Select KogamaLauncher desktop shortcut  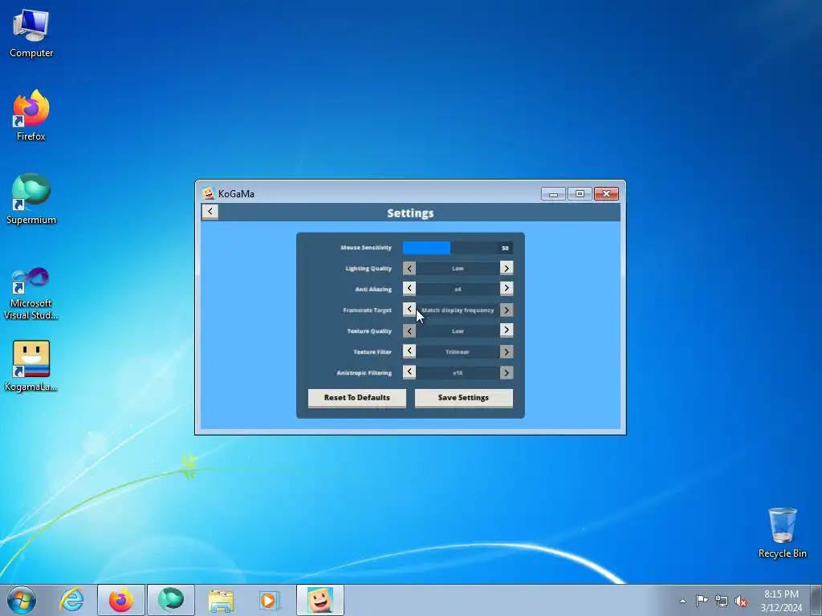[x=31, y=366]
